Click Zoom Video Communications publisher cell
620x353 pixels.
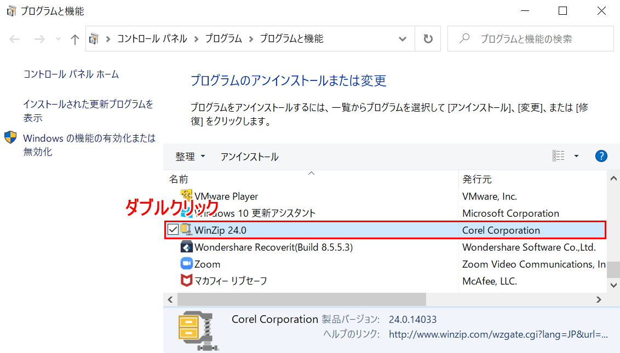tap(534, 264)
